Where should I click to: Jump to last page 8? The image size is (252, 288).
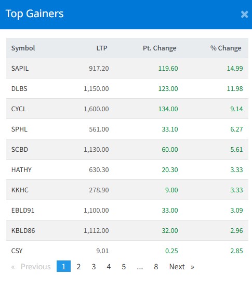tap(156, 267)
